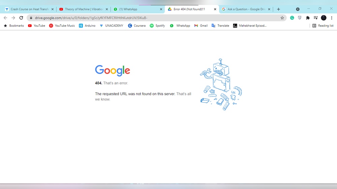Viewport: 337px width, 189px height.
Task: Open the Translate bookmark
Action: point(220,26)
